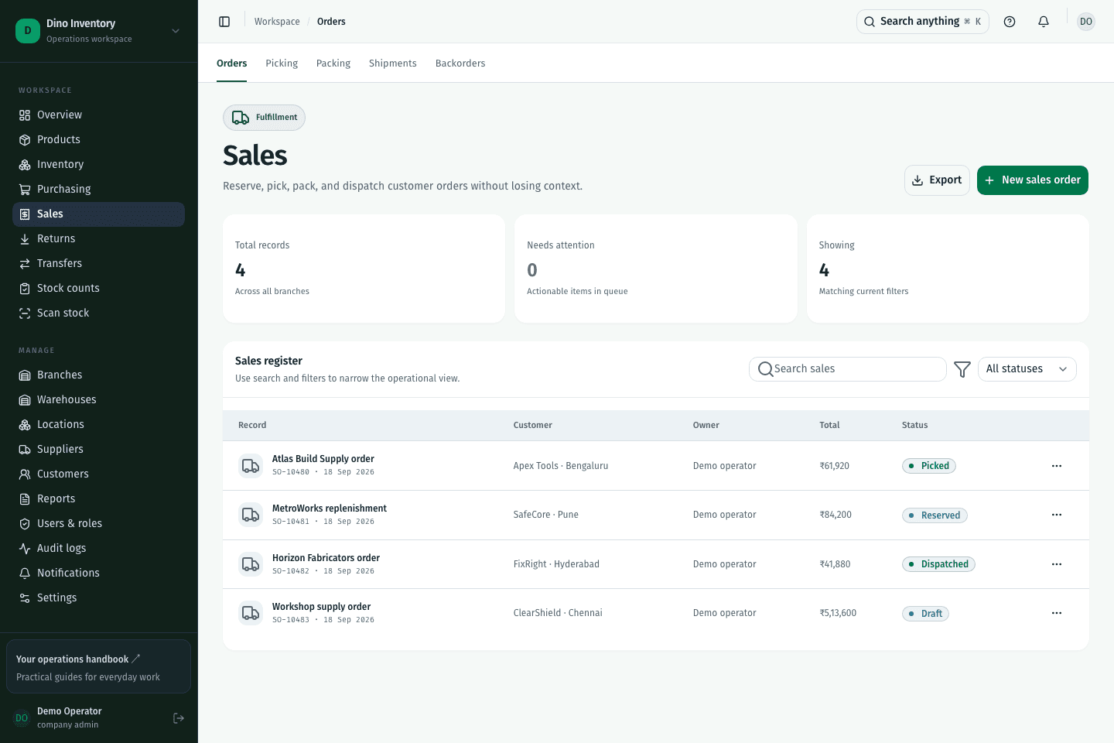The height and width of the screenshot is (743, 1114).
Task: Click the Demo Operator profile name
Action: [x=70, y=711]
